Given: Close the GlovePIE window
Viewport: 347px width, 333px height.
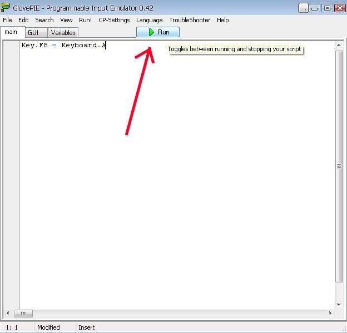Looking at the screenshot, I should [340, 8].
